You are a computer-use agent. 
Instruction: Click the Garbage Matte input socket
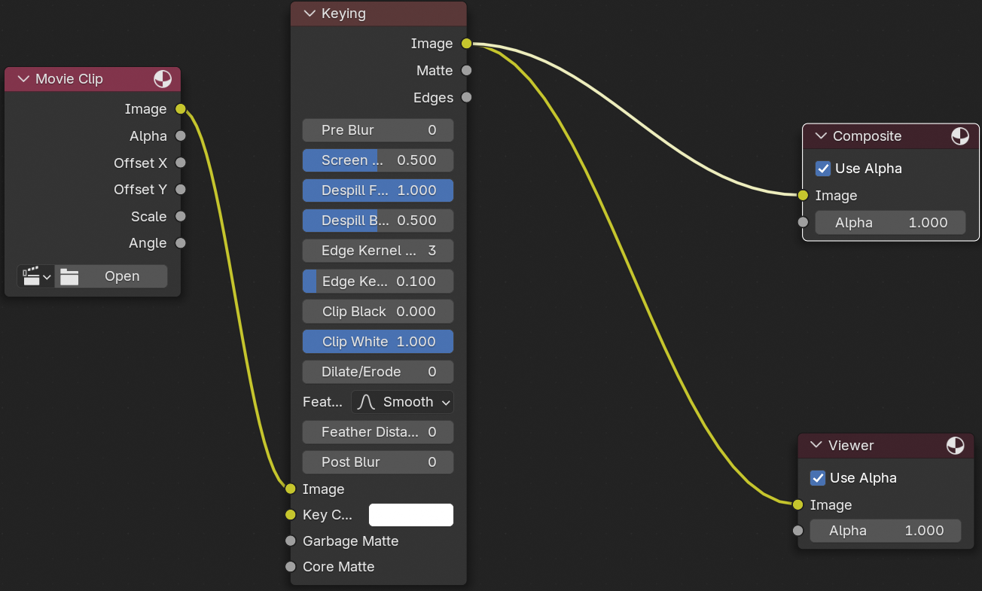click(x=291, y=541)
